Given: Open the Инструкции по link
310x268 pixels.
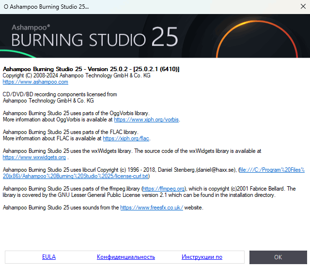Looking at the screenshot, I should 202,257.
